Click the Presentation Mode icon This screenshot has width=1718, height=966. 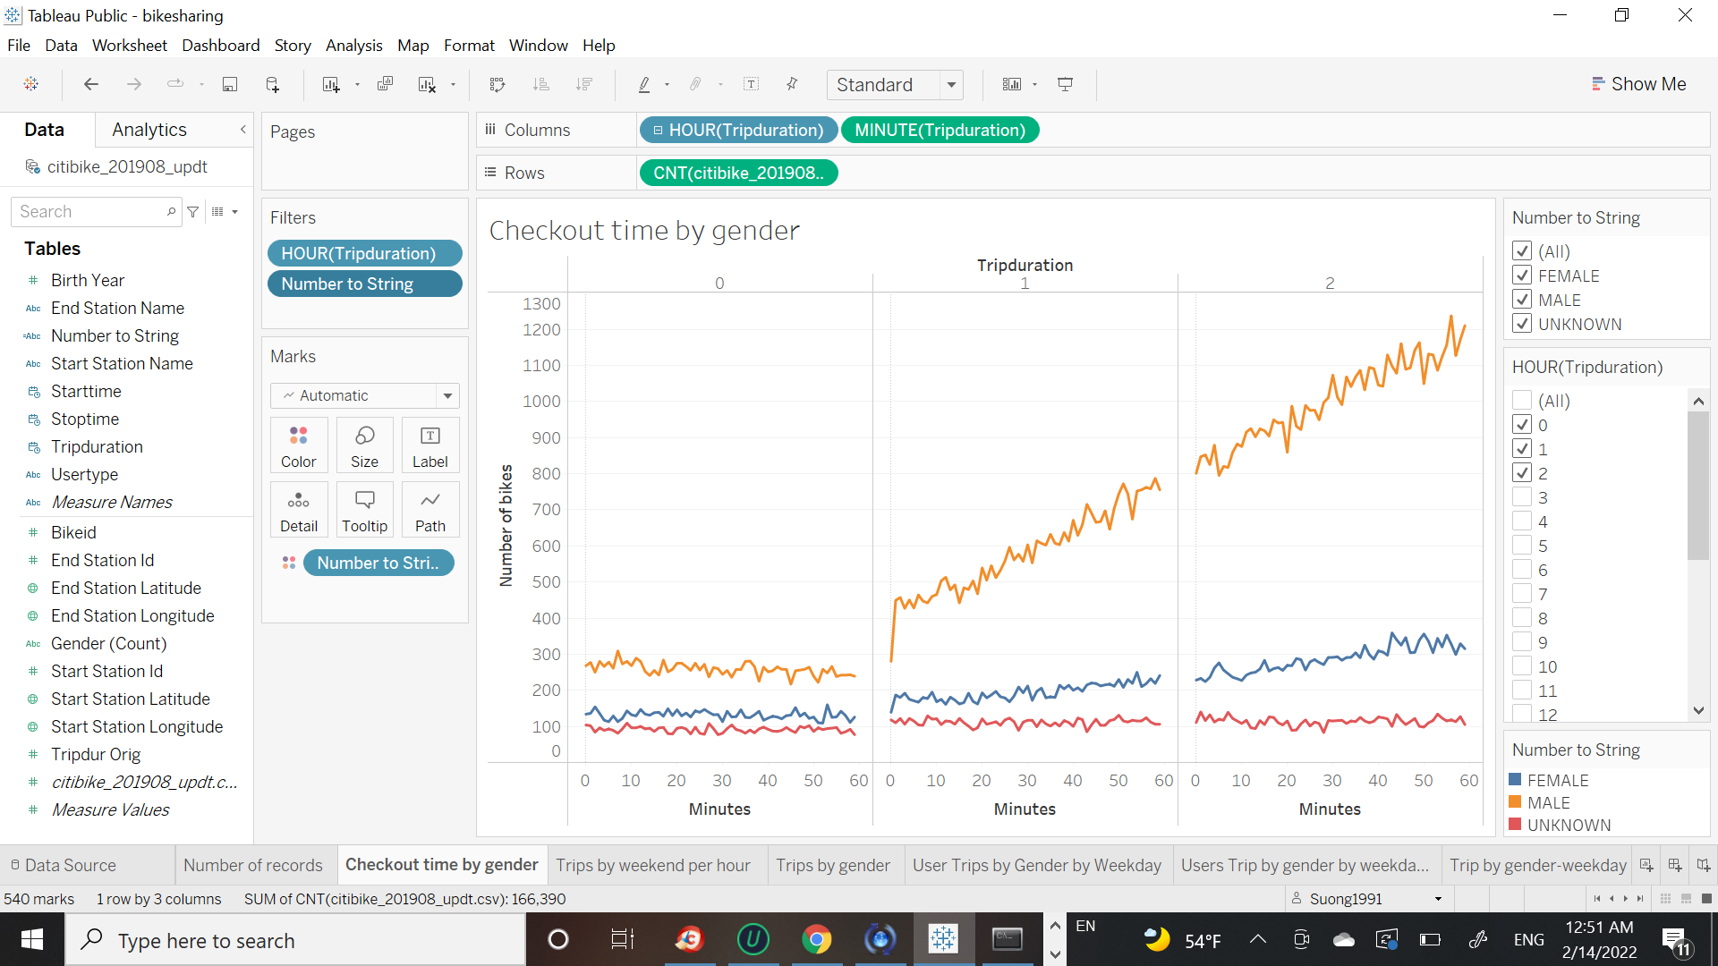click(1065, 84)
